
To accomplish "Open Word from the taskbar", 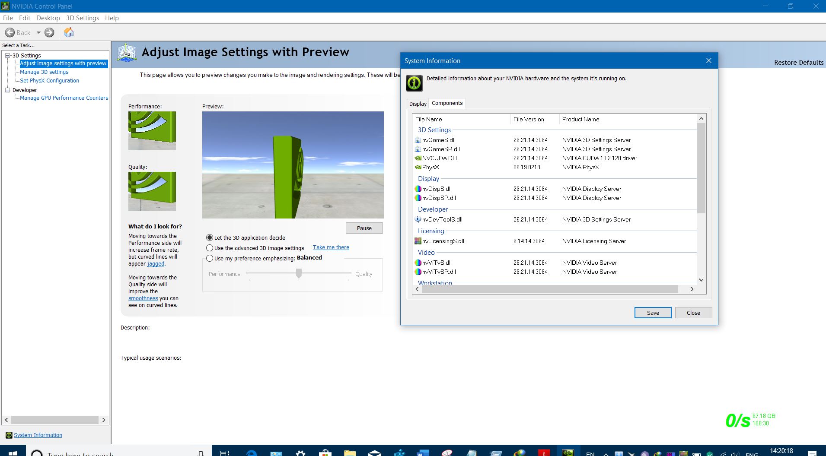I will point(422,453).
